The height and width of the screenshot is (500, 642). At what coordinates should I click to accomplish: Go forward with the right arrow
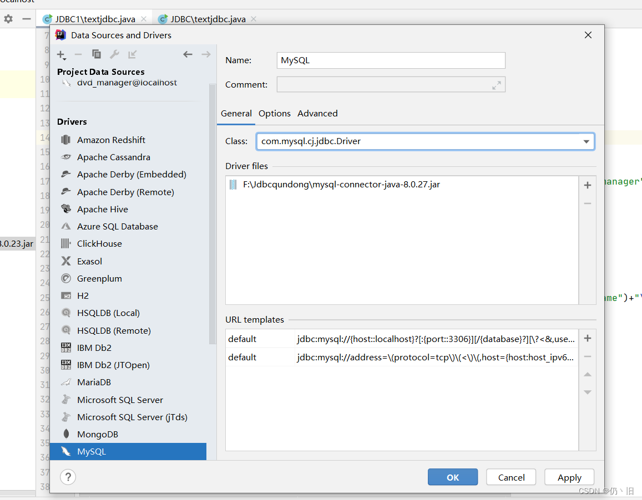point(206,54)
